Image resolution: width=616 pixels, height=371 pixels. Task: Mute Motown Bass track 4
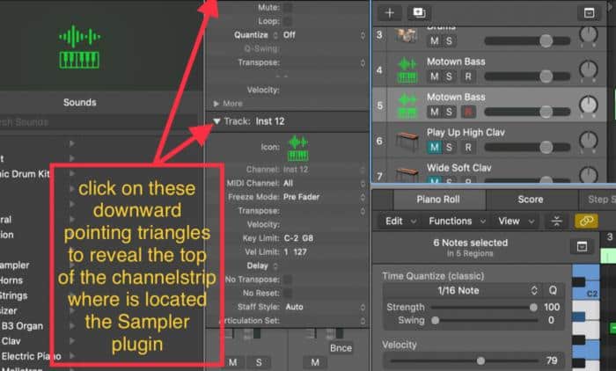pos(434,76)
